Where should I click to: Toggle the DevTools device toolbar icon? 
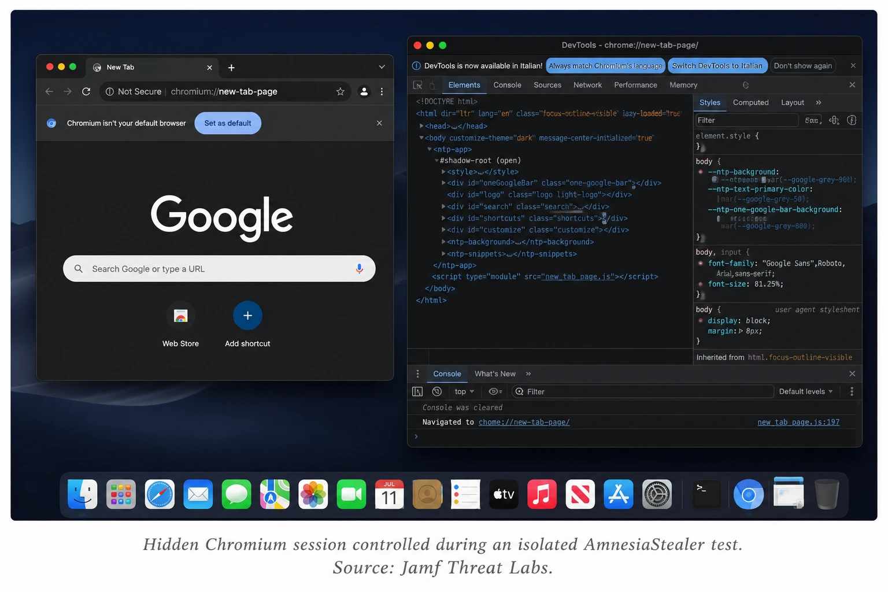432,86
